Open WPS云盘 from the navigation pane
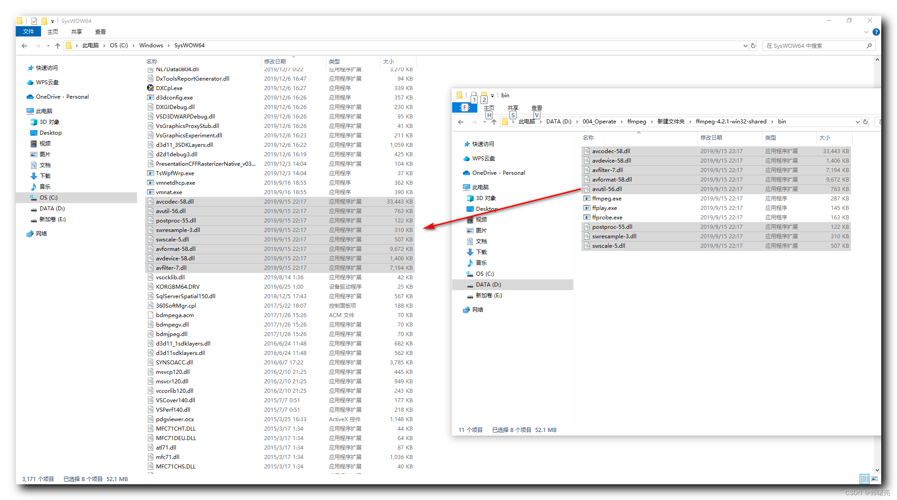The image size is (897, 500). pos(46,82)
